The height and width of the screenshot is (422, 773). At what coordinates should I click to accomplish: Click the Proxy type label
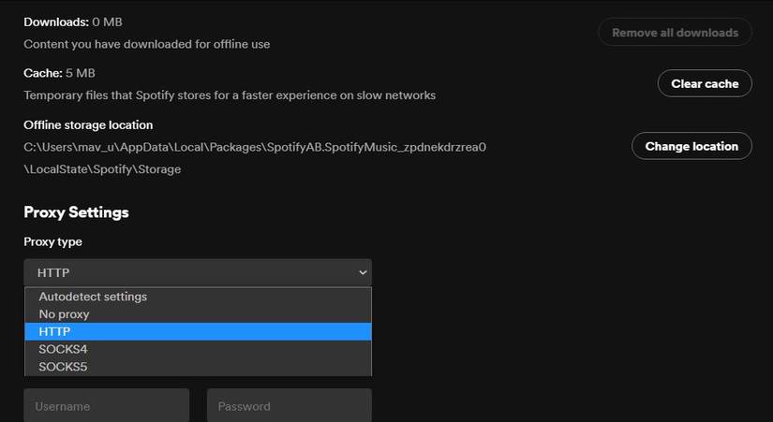[52, 241]
